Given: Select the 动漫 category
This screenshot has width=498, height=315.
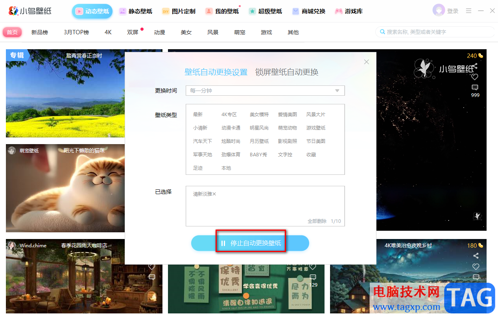Looking at the screenshot, I should [x=159, y=32].
